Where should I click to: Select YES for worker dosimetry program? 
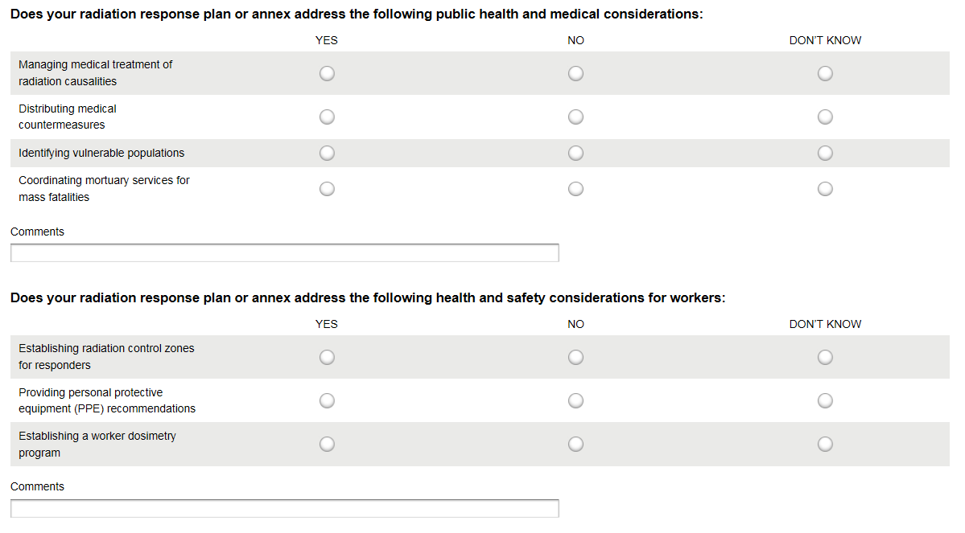click(x=327, y=444)
